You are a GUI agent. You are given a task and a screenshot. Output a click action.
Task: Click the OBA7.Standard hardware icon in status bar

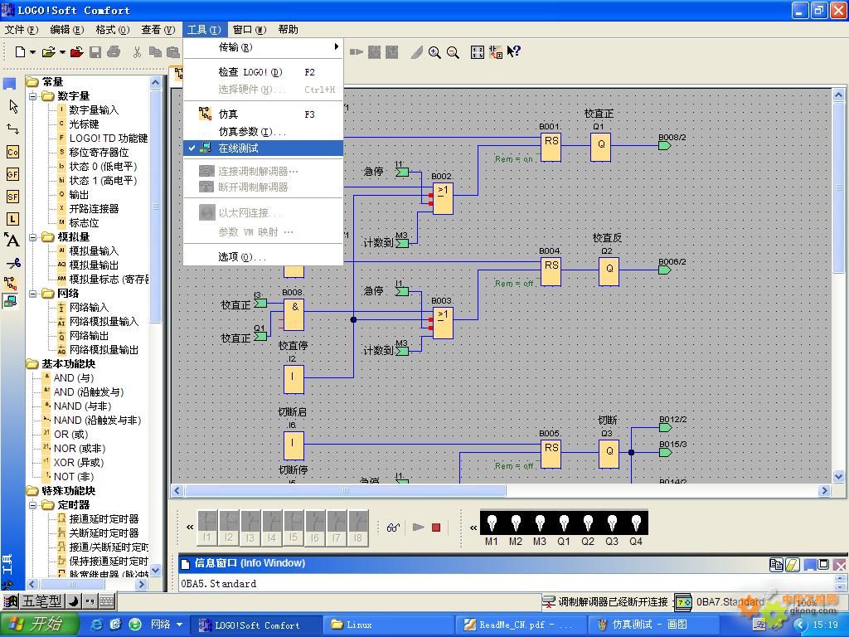[684, 602]
